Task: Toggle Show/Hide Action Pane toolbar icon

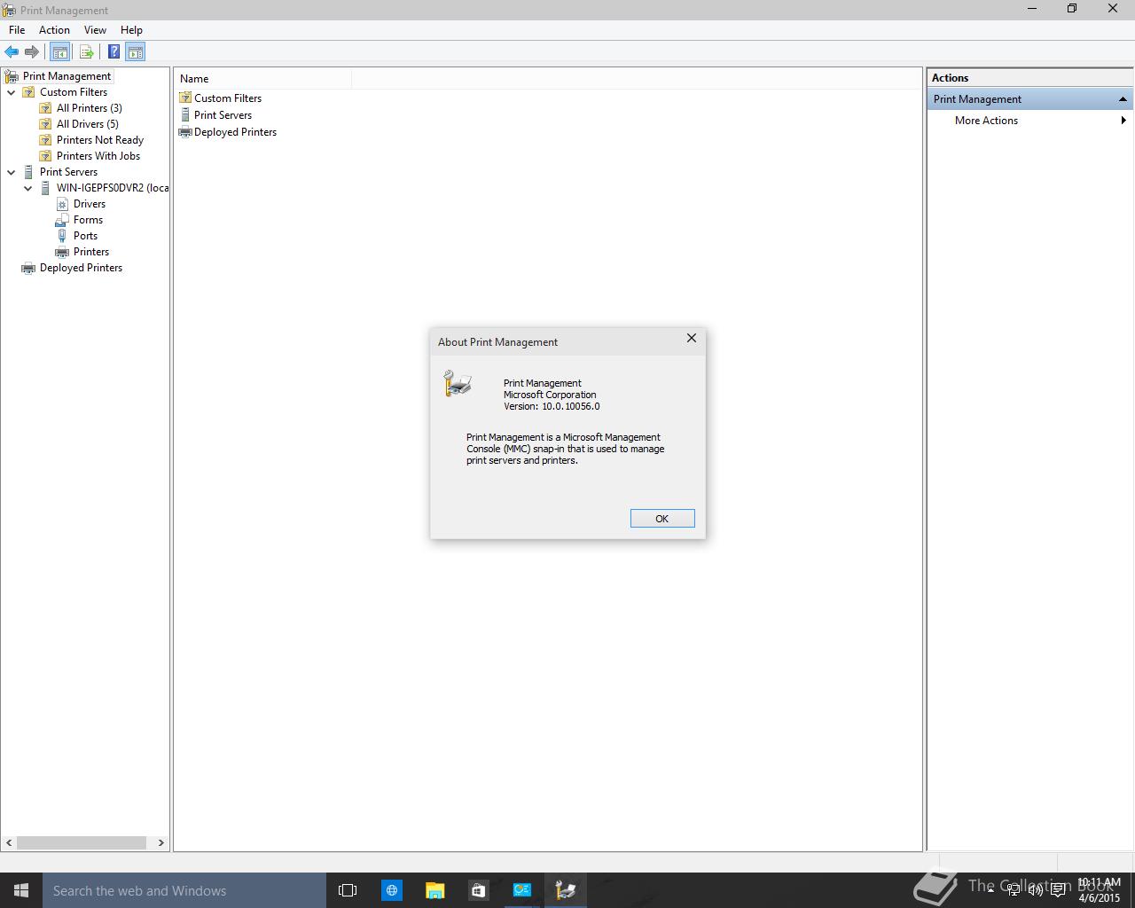Action: (x=136, y=52)
